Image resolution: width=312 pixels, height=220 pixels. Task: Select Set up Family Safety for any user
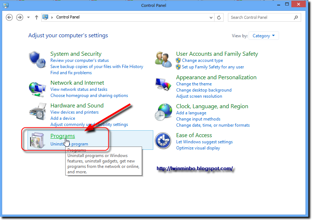tap(213, 67)
